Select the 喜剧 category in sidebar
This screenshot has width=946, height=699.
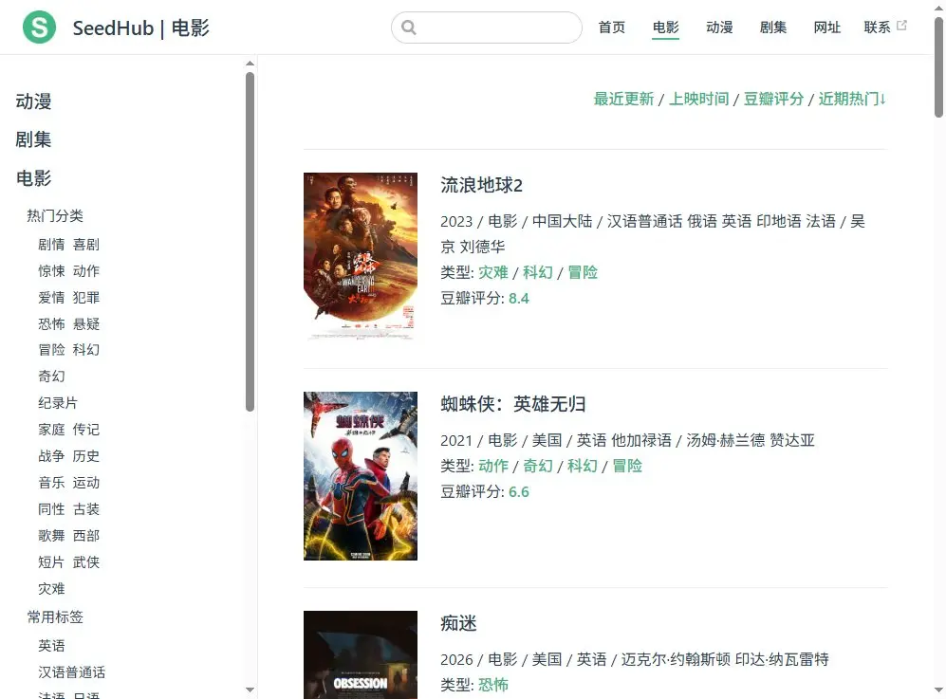click(x=86, y=245)
